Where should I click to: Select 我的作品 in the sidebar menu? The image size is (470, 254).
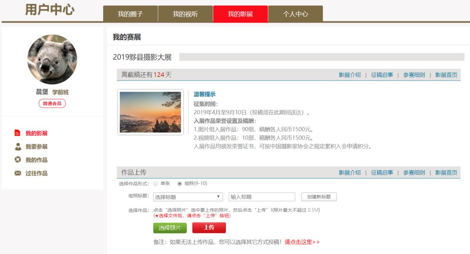point(37,160)
